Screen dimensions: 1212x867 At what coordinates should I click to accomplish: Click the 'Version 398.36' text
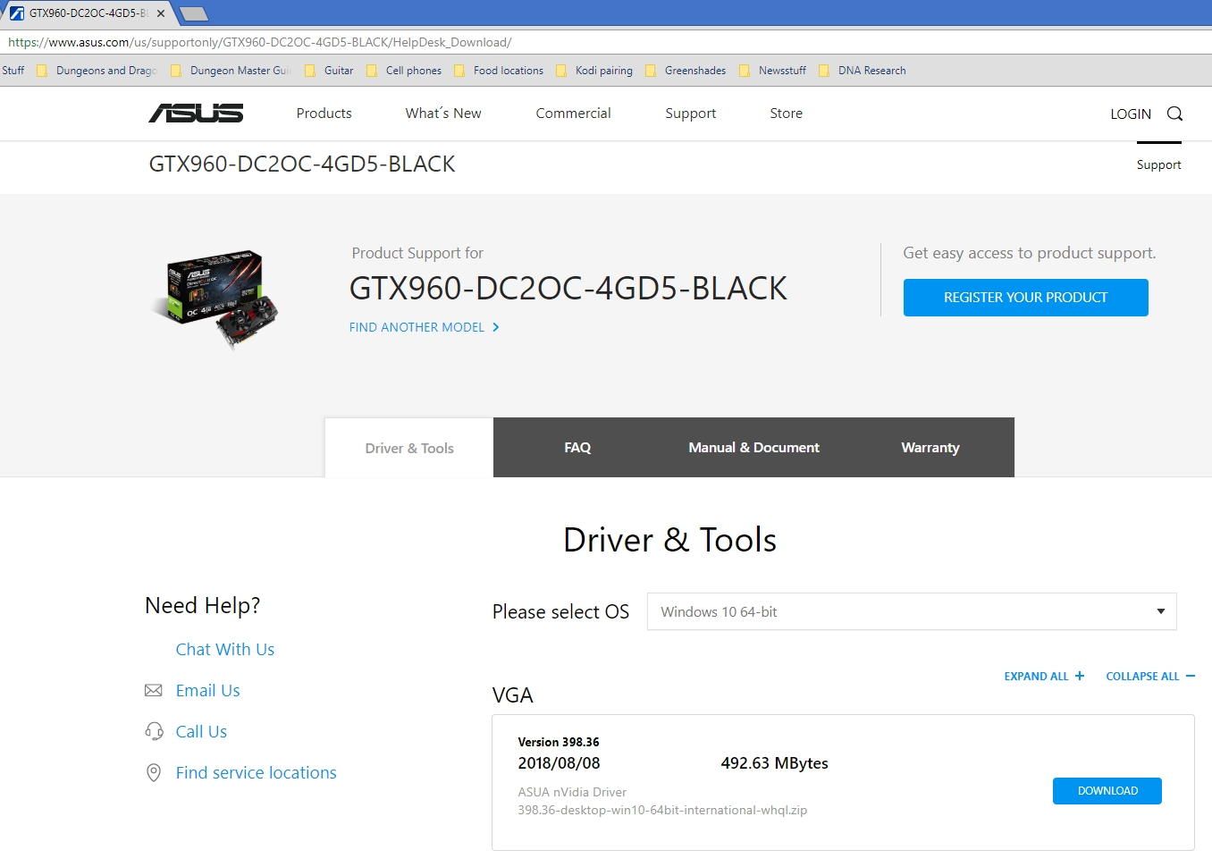pyautogui.click(x=559, y=742)
